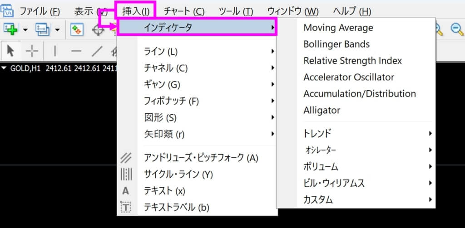Screen dimensions: 465x228
Task: Select the vertical line tool
Action: 55,52
